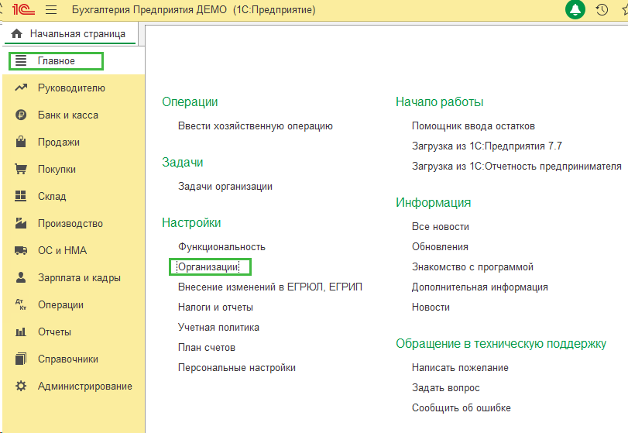Open Зарплата и кадры section
Screen dimensions: 628x433
point(74,277)
